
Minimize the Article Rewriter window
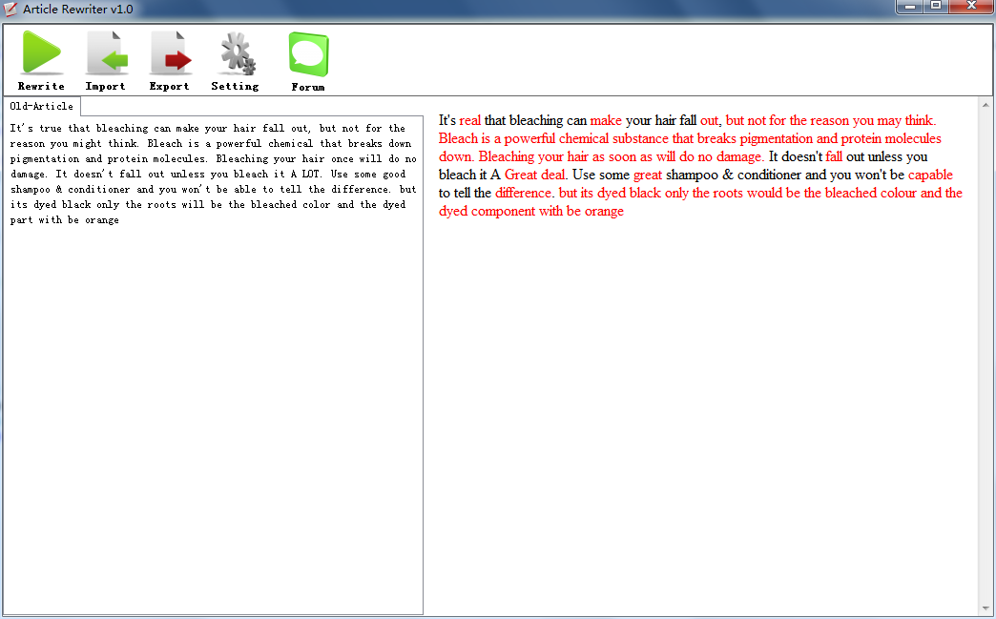click(909, 7)
